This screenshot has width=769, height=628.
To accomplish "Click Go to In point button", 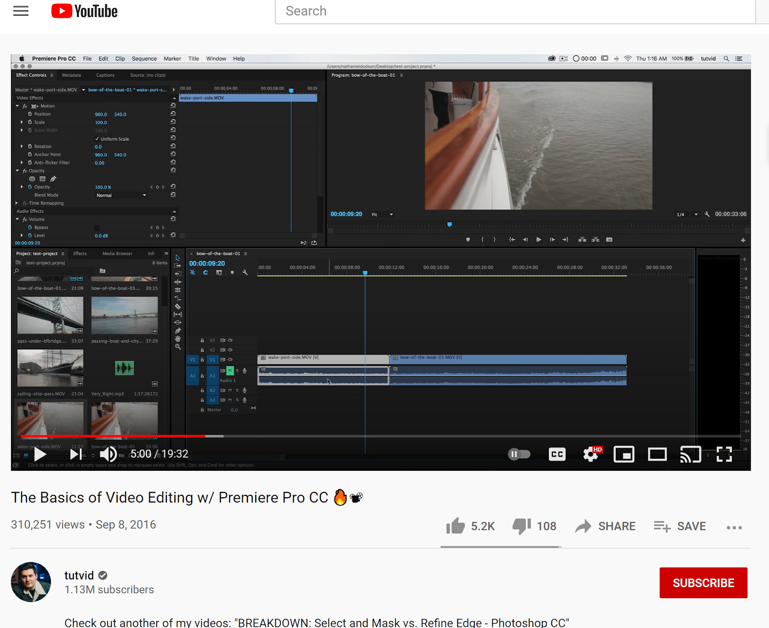I will tap(512, 239).
